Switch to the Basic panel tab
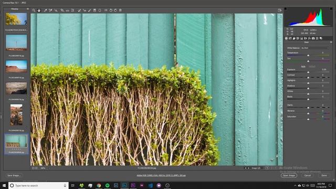Image resolution: width=336 pixels, height=189 pixels. coord(287,38)
